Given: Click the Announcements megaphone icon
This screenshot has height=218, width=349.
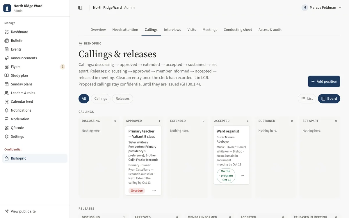Looking at the screenshot, I should click(x=6, y=58).
